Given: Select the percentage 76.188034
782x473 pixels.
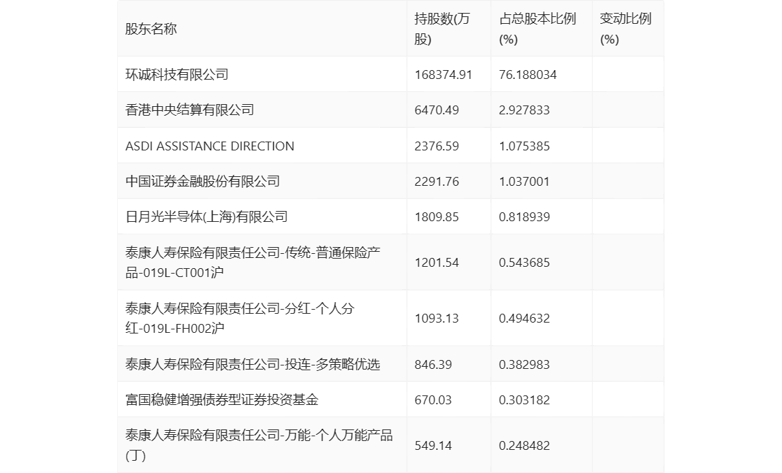Looking at the screenshot, I should point(528,75).
